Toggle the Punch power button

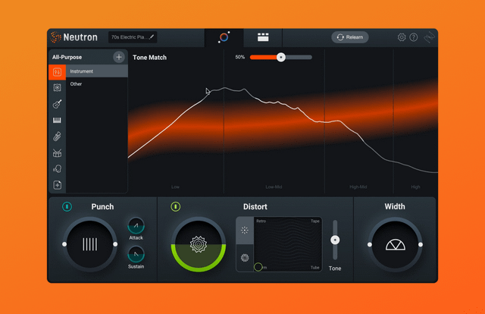(67, 206)
